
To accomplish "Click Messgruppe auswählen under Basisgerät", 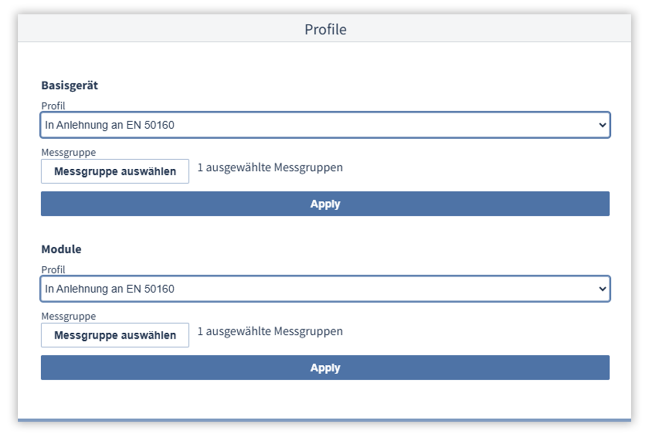I will [x=115, y=172].
